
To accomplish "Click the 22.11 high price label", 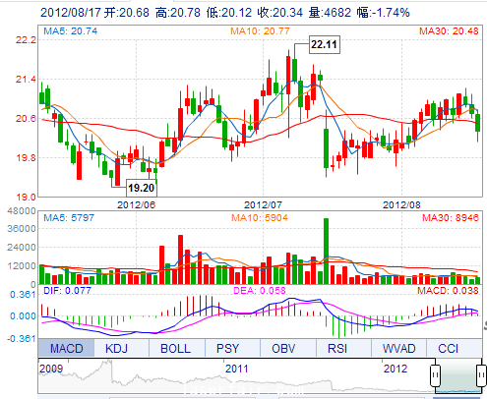I will click(x=325, y=44).
